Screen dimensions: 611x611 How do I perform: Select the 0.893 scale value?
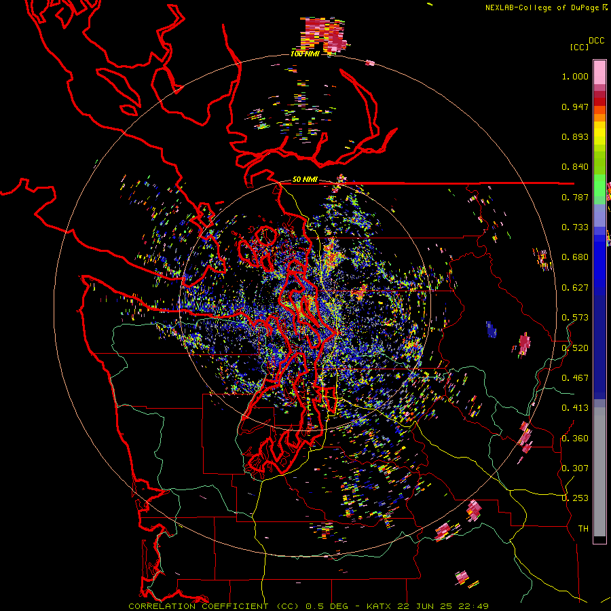(x=575, y=136)
